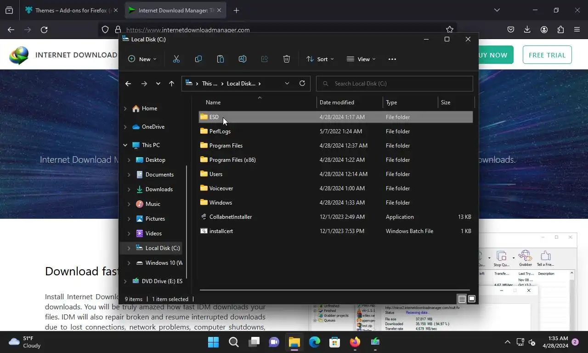
Task: Open a new Firefox tab
Action: click(x=236, y=10)
